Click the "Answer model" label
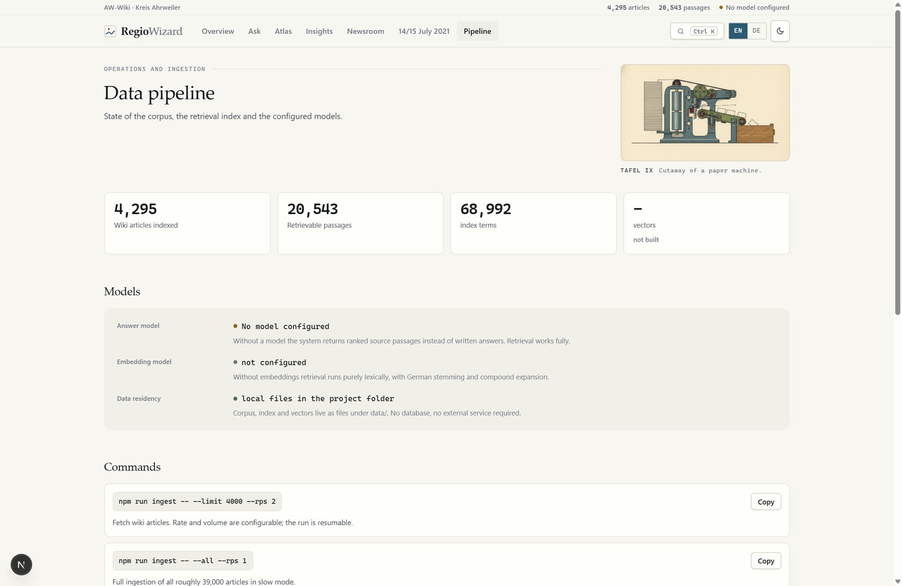 [138, 326]
